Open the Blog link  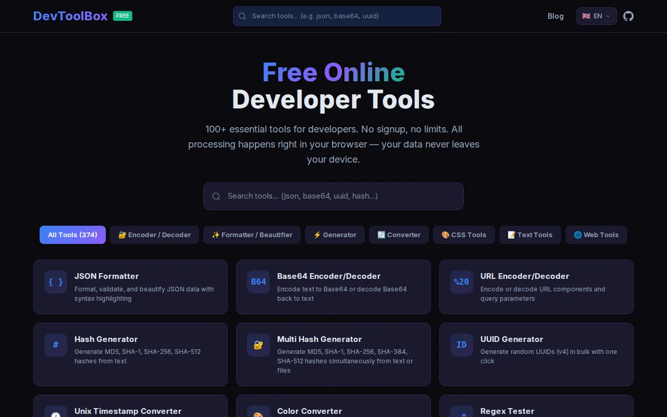coord(555,16)
